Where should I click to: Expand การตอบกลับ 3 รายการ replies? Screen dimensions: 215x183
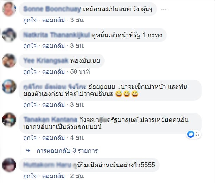(x=67, y=151)
